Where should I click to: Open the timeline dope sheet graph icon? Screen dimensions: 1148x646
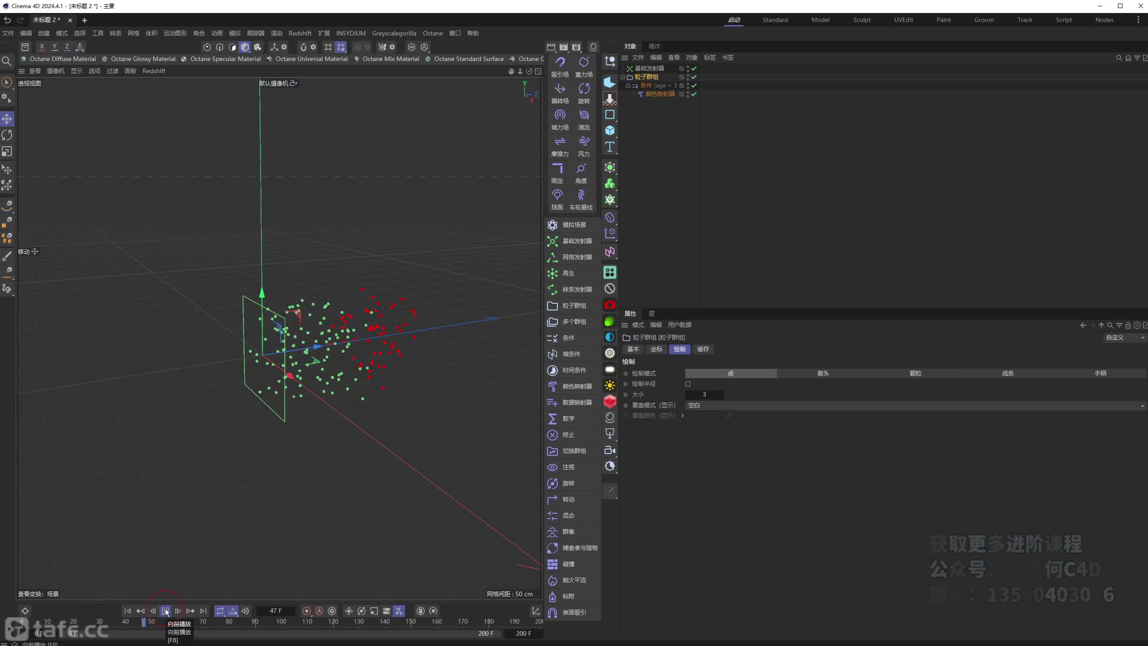pos(535,611)
